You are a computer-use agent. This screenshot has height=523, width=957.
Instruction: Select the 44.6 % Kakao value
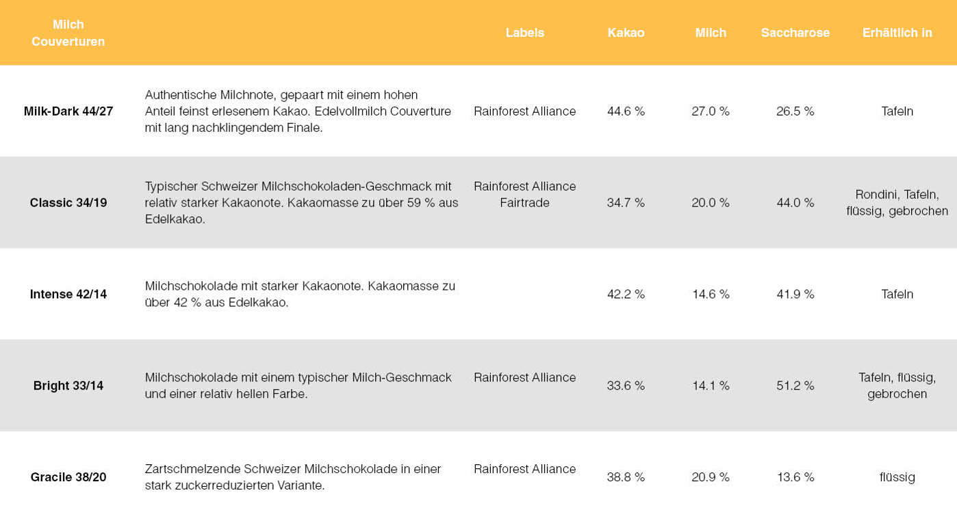click(626, 111)
